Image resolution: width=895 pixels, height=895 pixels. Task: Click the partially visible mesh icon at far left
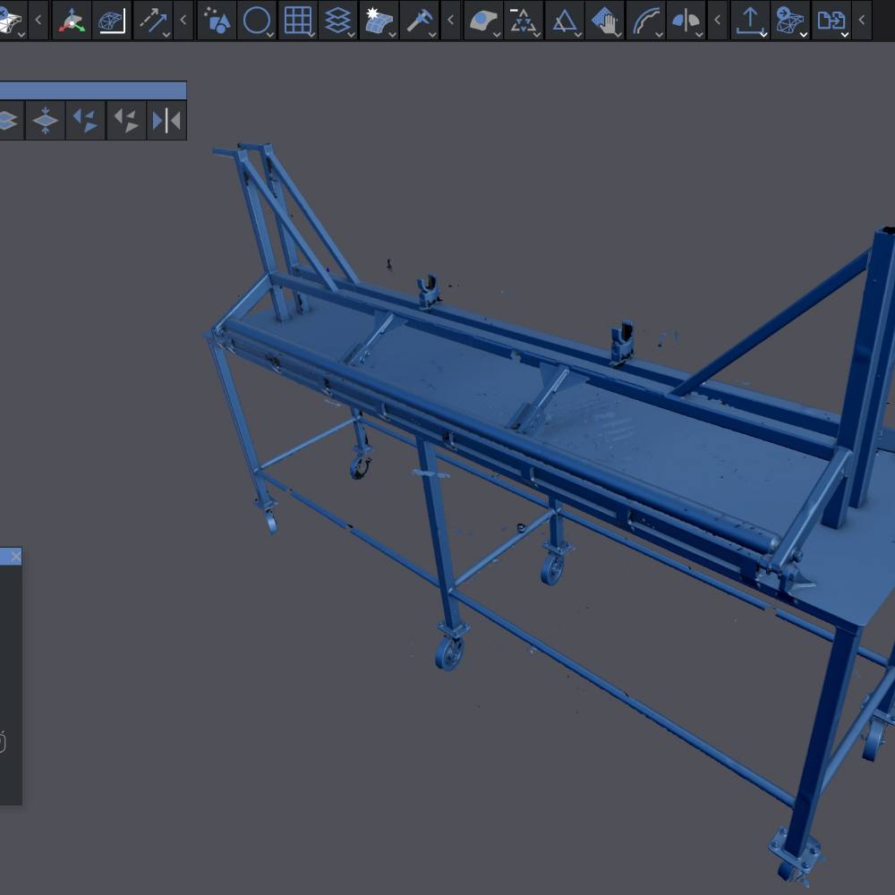point(12,21)
